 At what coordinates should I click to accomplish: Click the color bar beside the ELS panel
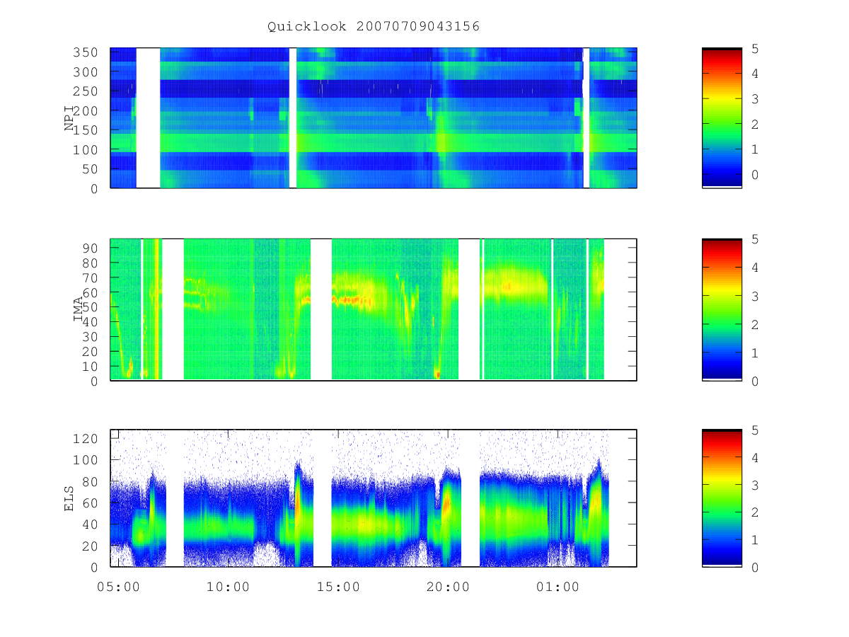[722, 498]
